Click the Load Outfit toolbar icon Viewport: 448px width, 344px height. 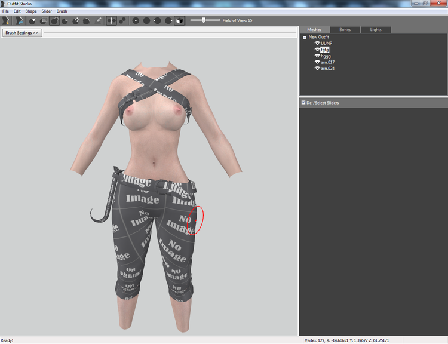(19, 20)
